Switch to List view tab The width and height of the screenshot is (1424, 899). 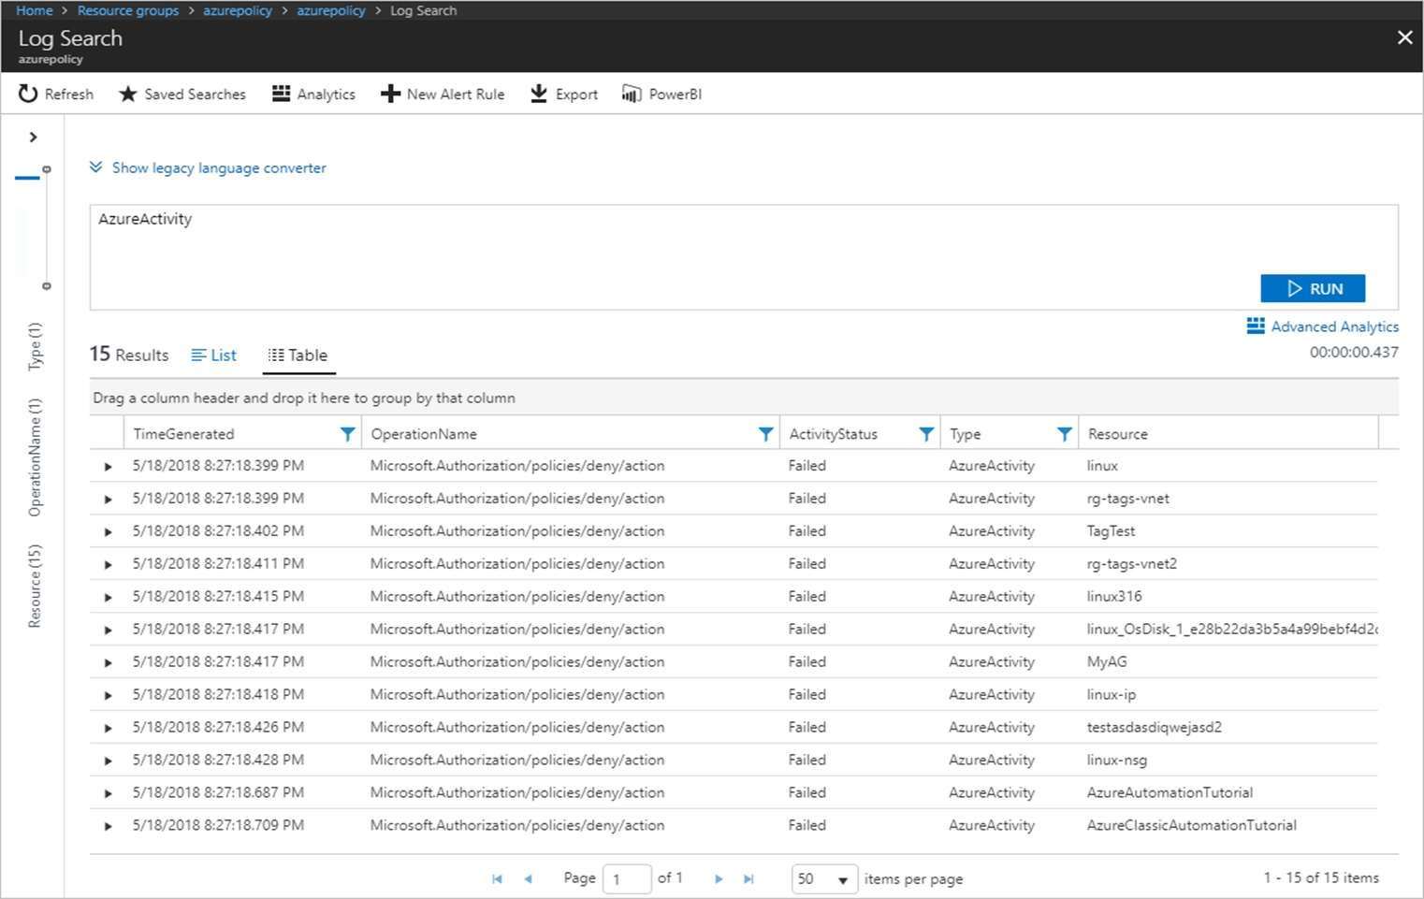pyautogui.click(x=214, y=355)
